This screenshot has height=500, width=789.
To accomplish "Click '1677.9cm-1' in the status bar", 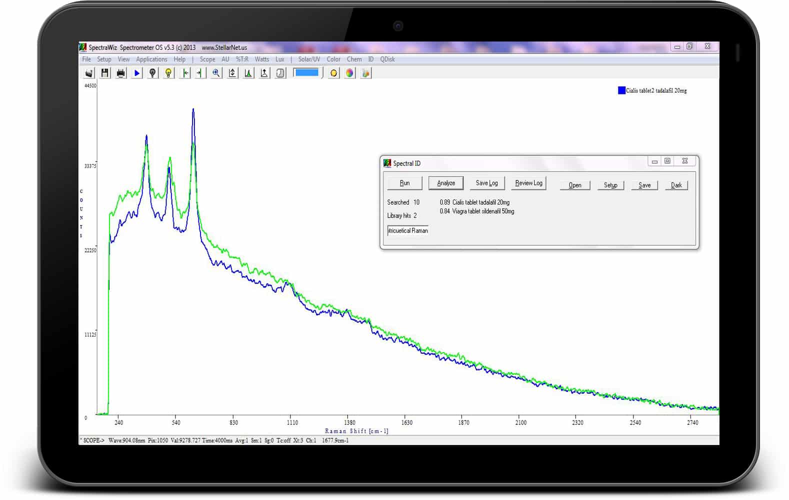I will [x=335, y=440].
